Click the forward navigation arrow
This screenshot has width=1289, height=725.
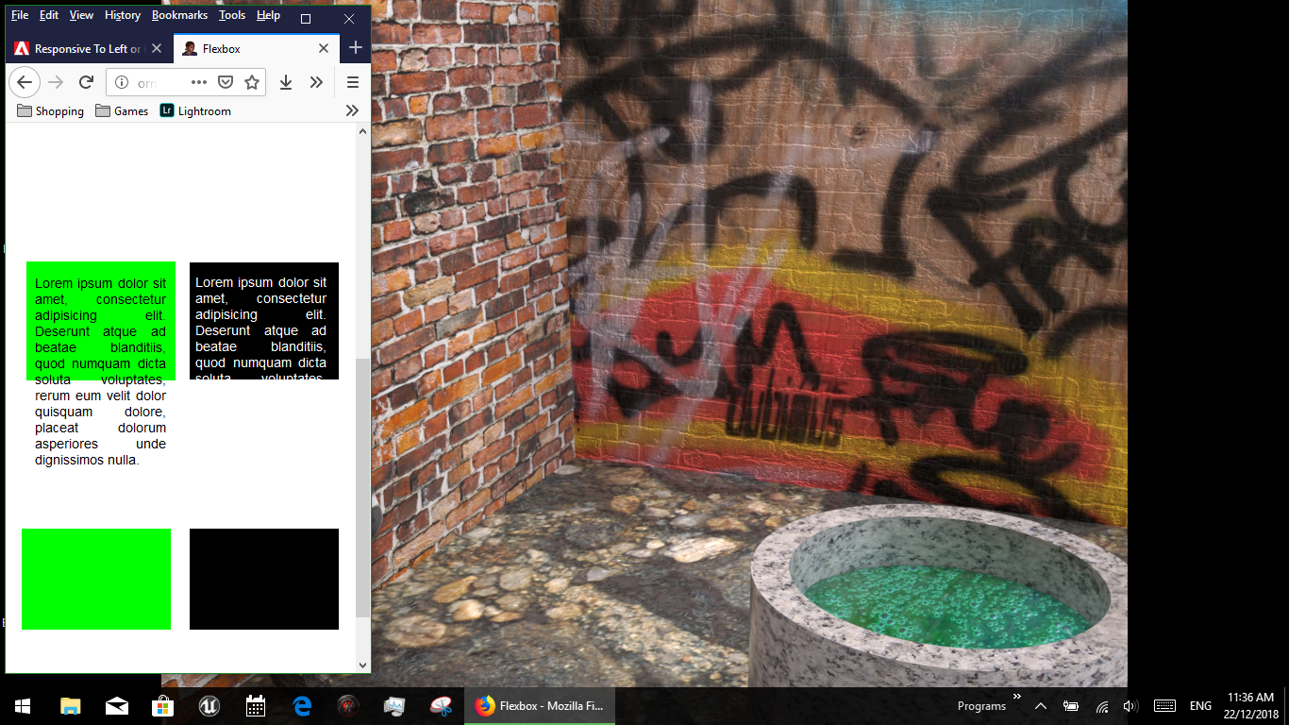[56, 82]
